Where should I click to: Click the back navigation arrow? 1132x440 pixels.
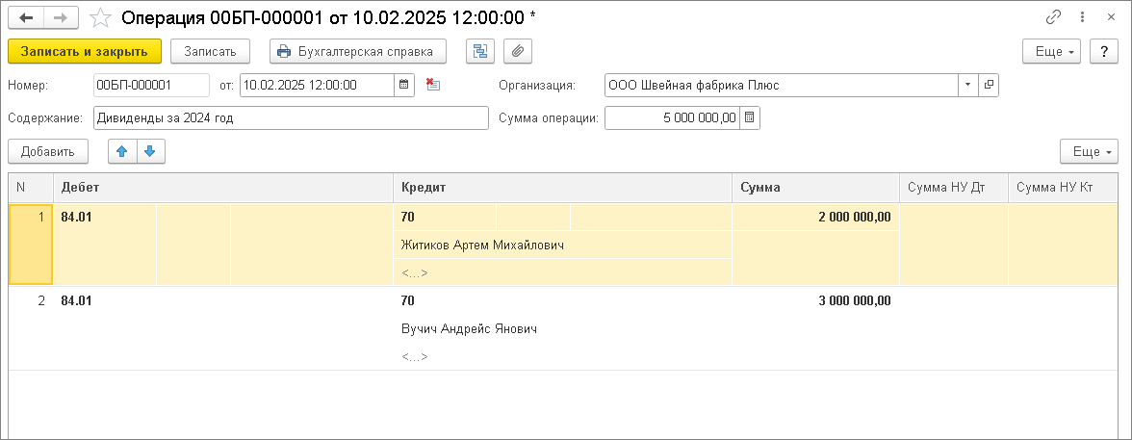[x=26, y=17]
